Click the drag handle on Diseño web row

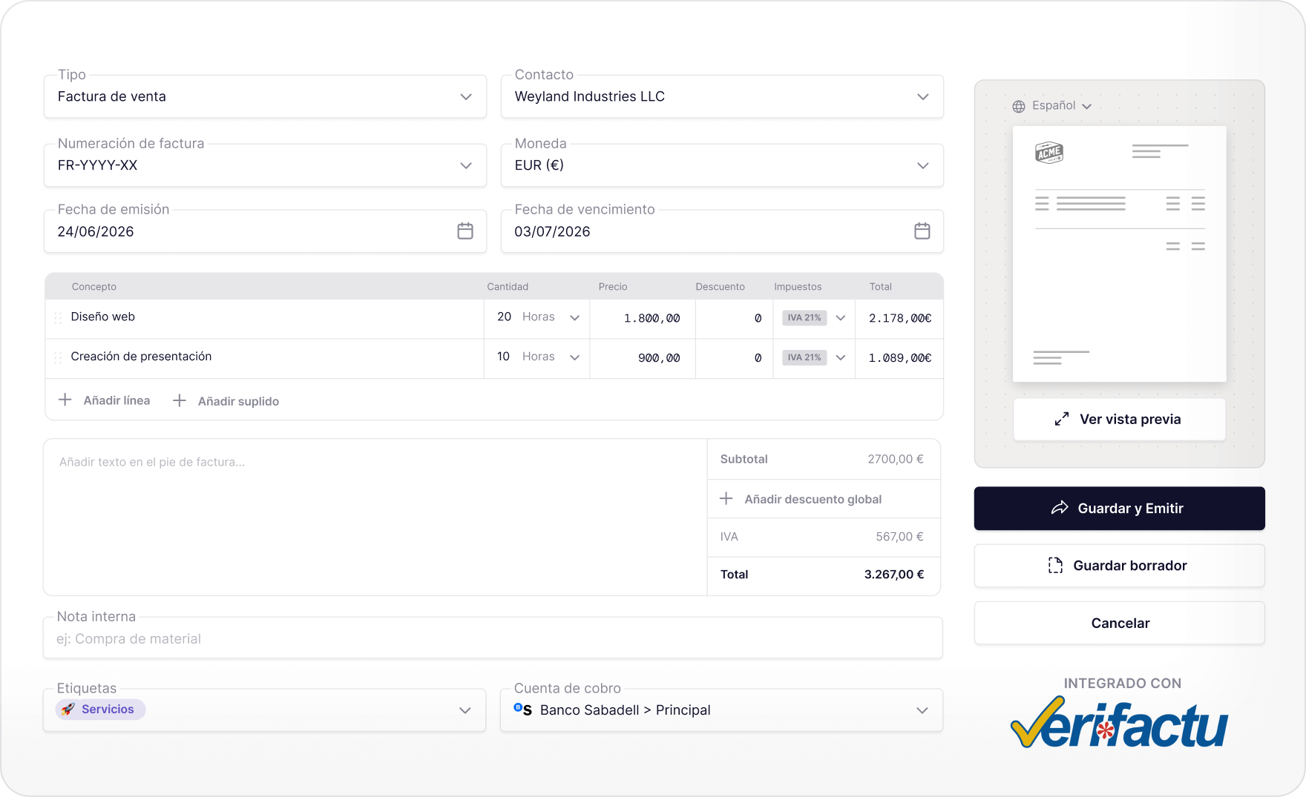tap(58, 318)
